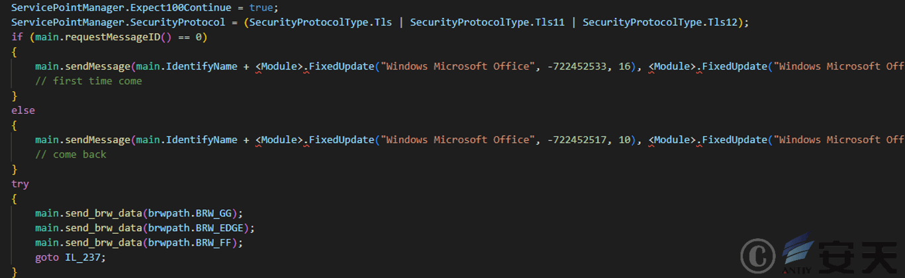Click main.requestMessageID in the if statement

coord(99,37)
